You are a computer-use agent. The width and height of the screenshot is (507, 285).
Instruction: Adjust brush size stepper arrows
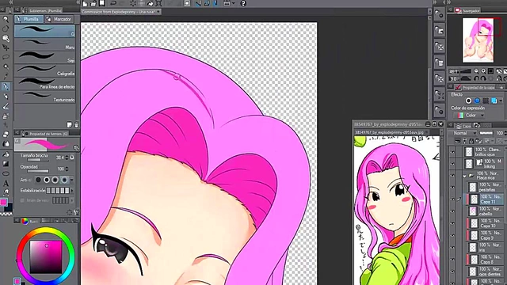tap(67, 158)
